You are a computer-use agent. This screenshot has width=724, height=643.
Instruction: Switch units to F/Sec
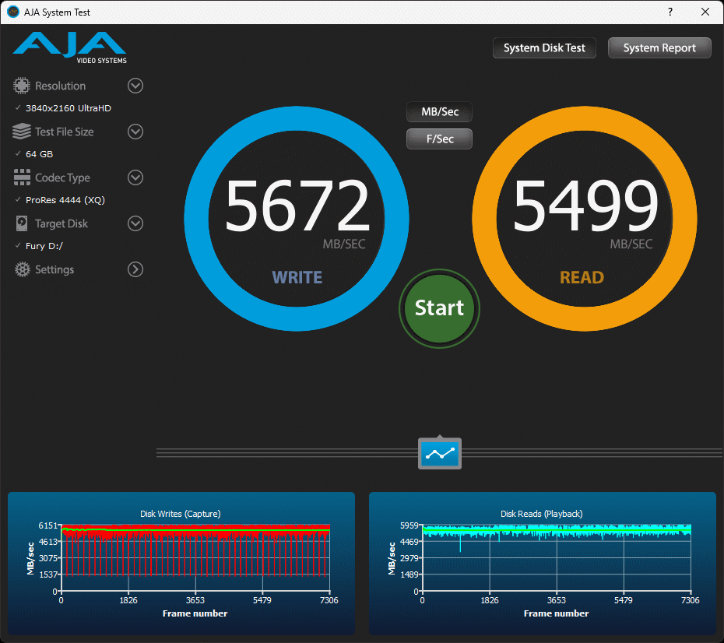click(440, 139)
